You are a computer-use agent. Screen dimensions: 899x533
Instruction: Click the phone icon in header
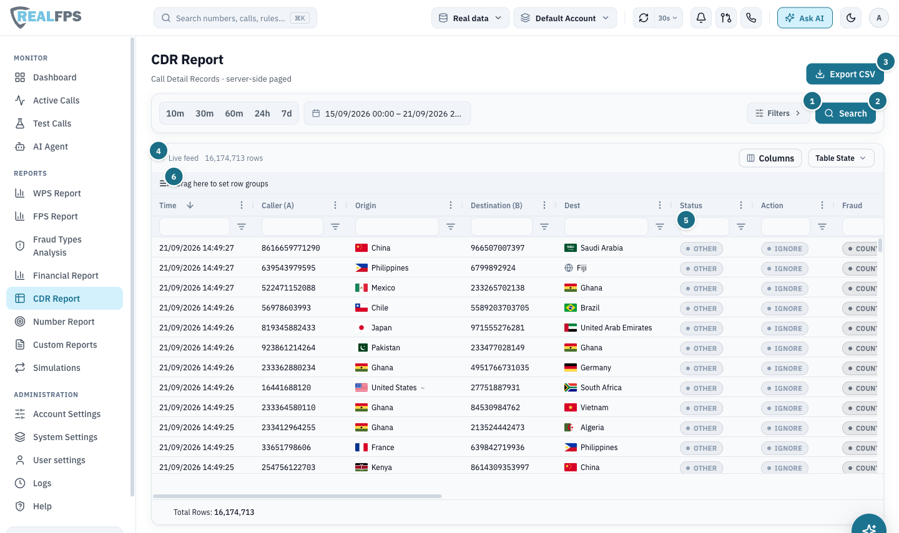(x=751, y=18)
